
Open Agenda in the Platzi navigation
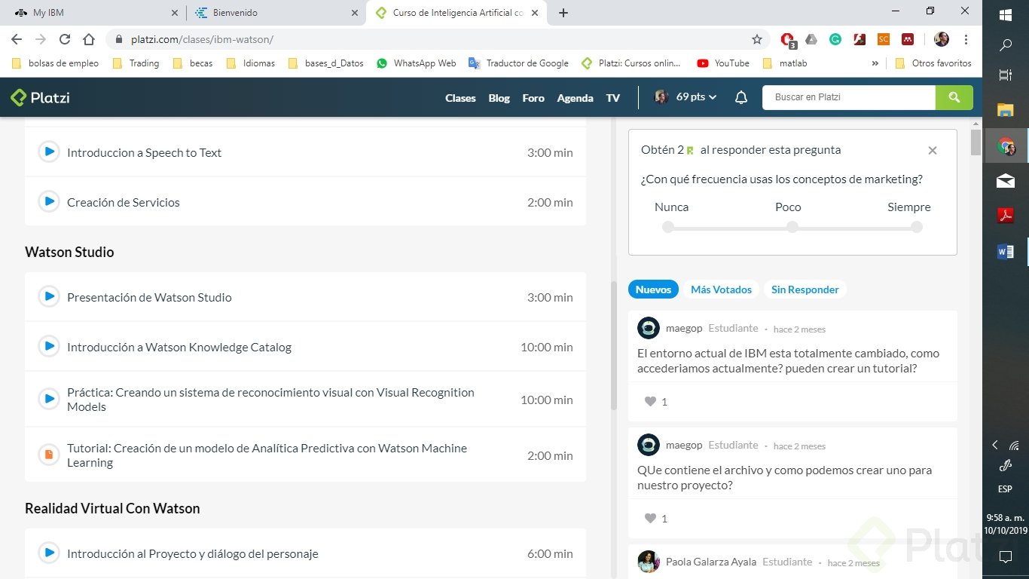pyautogui.click(x=575, y=98)
